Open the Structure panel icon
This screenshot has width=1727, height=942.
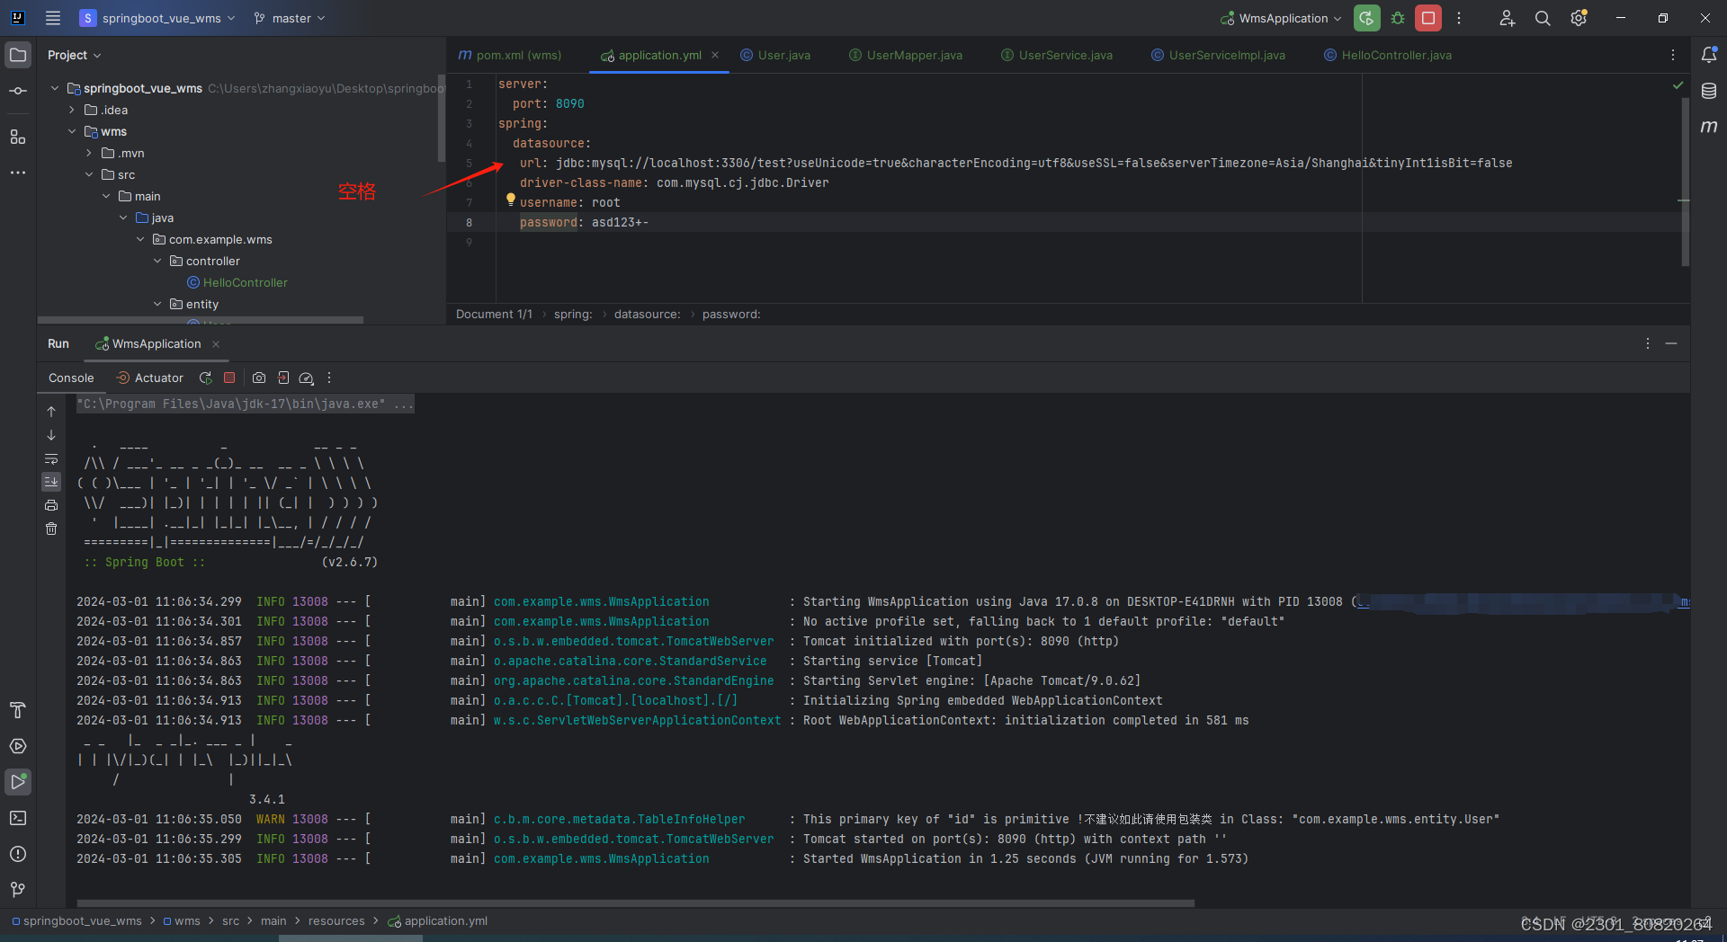coord(18,137)
